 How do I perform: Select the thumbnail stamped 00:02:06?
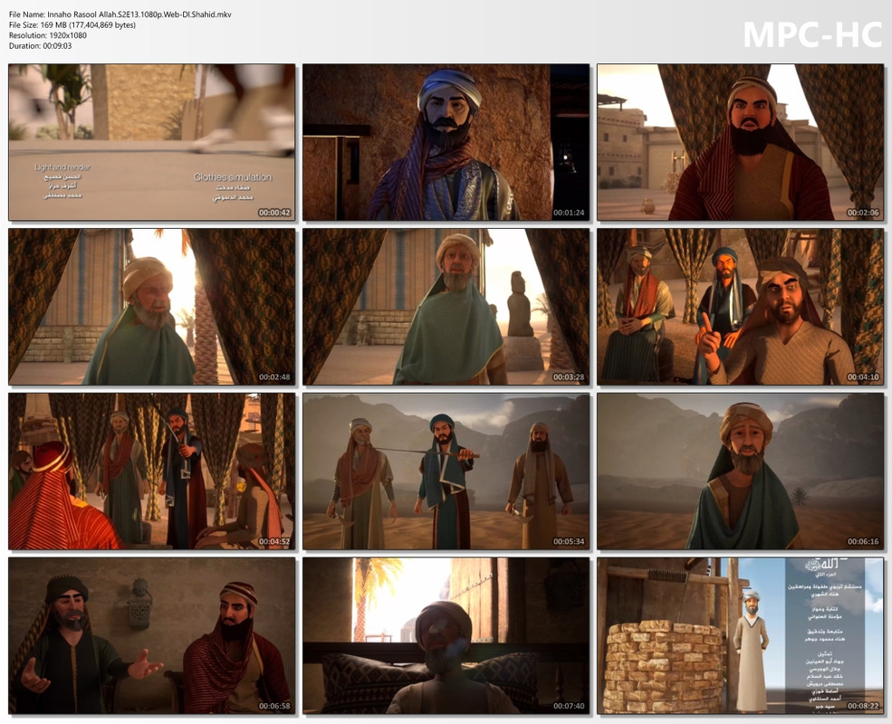click(740, 142)
